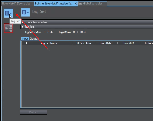The height and width of the screenshot is (121, 153).
Task: Switch to the Input tag sets tab
Action: pyautogui.click(x=25, y=39)
